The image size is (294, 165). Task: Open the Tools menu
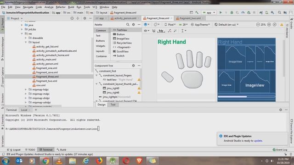tap(87, 7)
